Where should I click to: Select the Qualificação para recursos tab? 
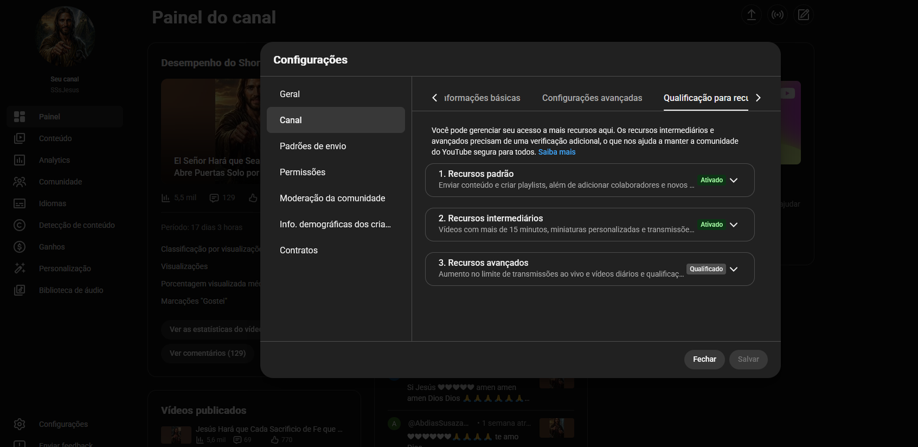706,98
